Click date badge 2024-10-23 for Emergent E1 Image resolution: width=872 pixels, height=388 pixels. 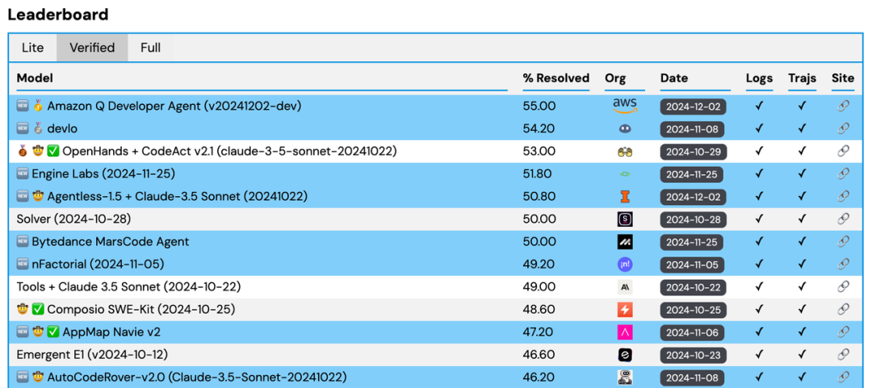tap(694, 355)
